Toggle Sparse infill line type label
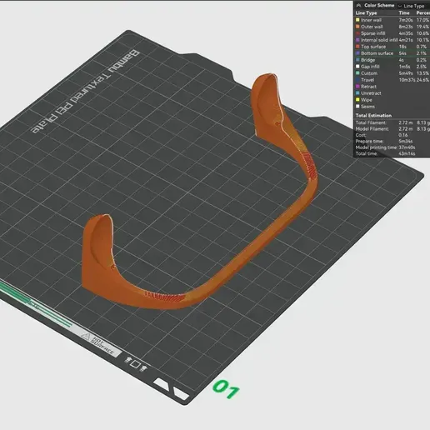430x430 pixels. click(x=372, y=33)
